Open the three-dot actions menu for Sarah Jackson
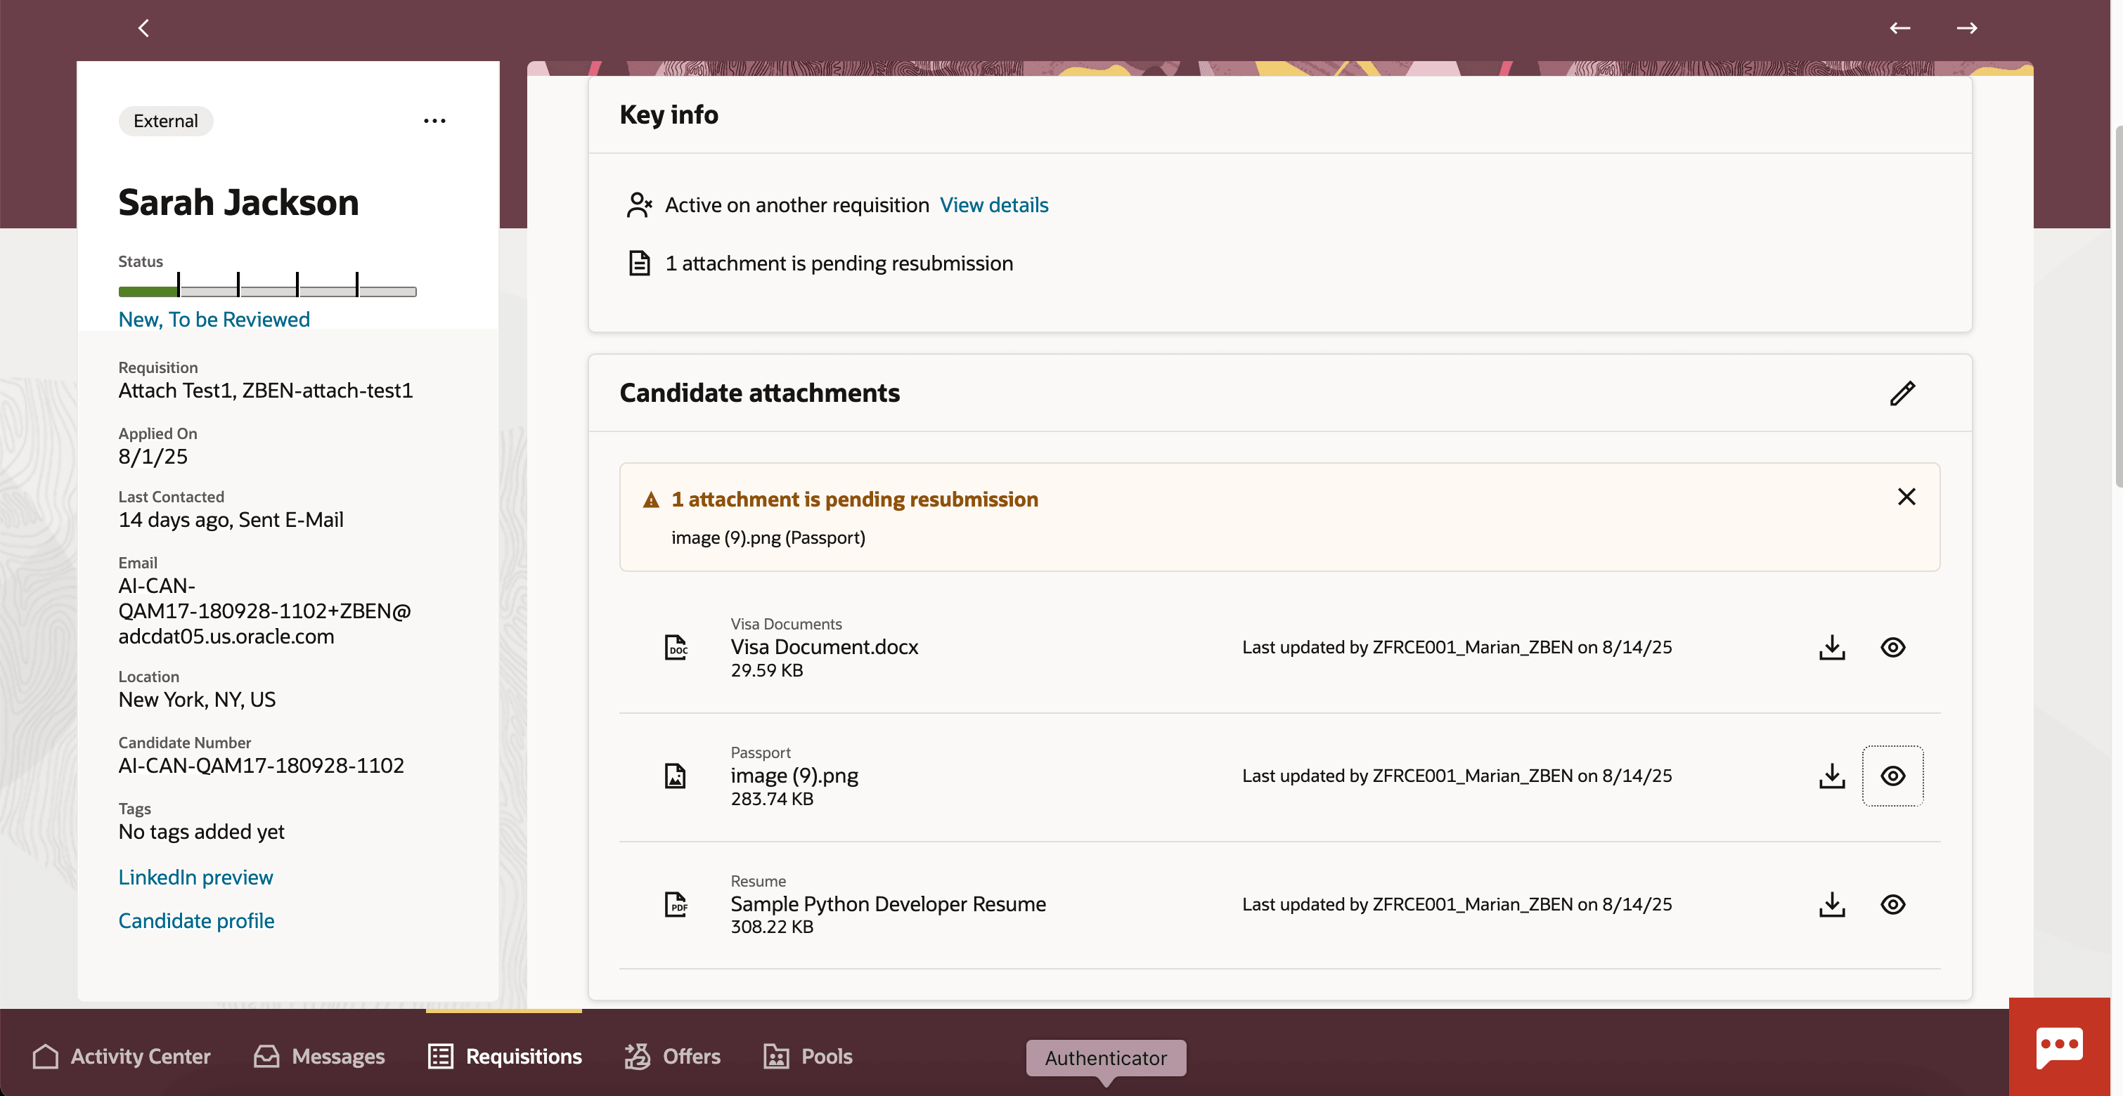Screen dimensions: 2123x1096 (x=434, y=121)
